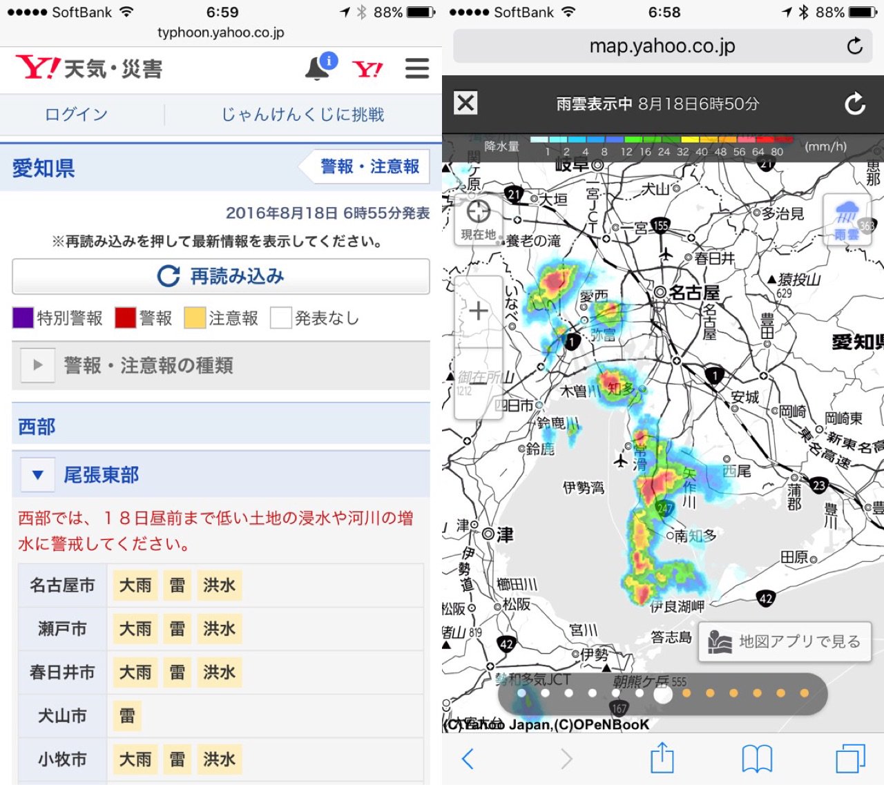884x785 pixels.
Task: Tap the 南知多 label on map
Action: [x=695, y=536]
